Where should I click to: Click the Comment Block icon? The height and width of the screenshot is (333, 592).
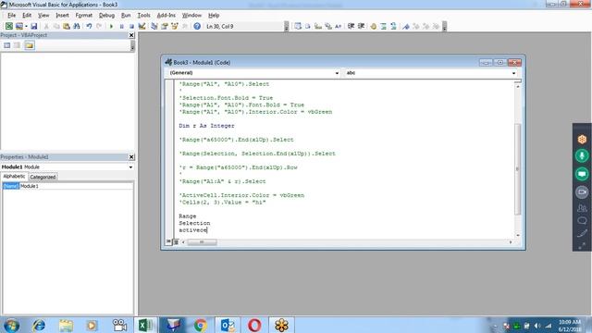(384, 26)
